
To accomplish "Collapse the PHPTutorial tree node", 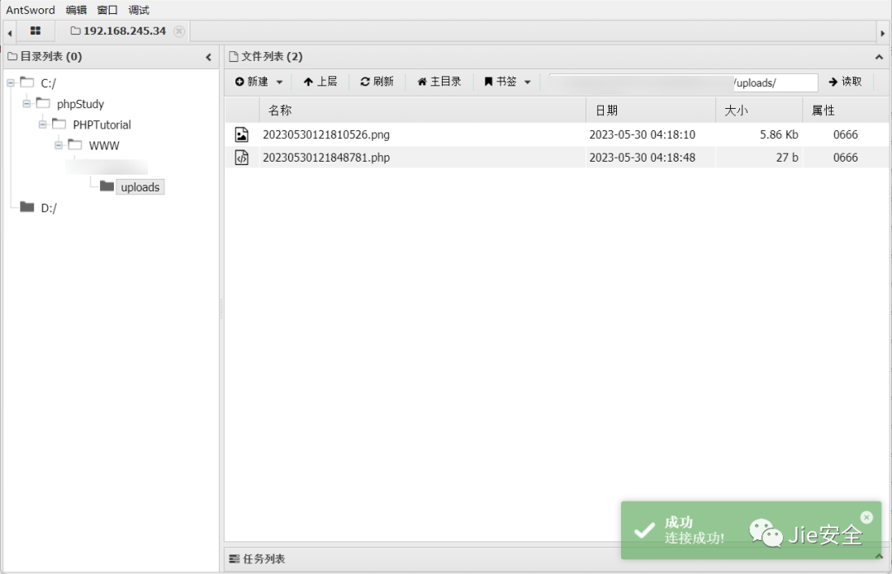I will (43, 124).
